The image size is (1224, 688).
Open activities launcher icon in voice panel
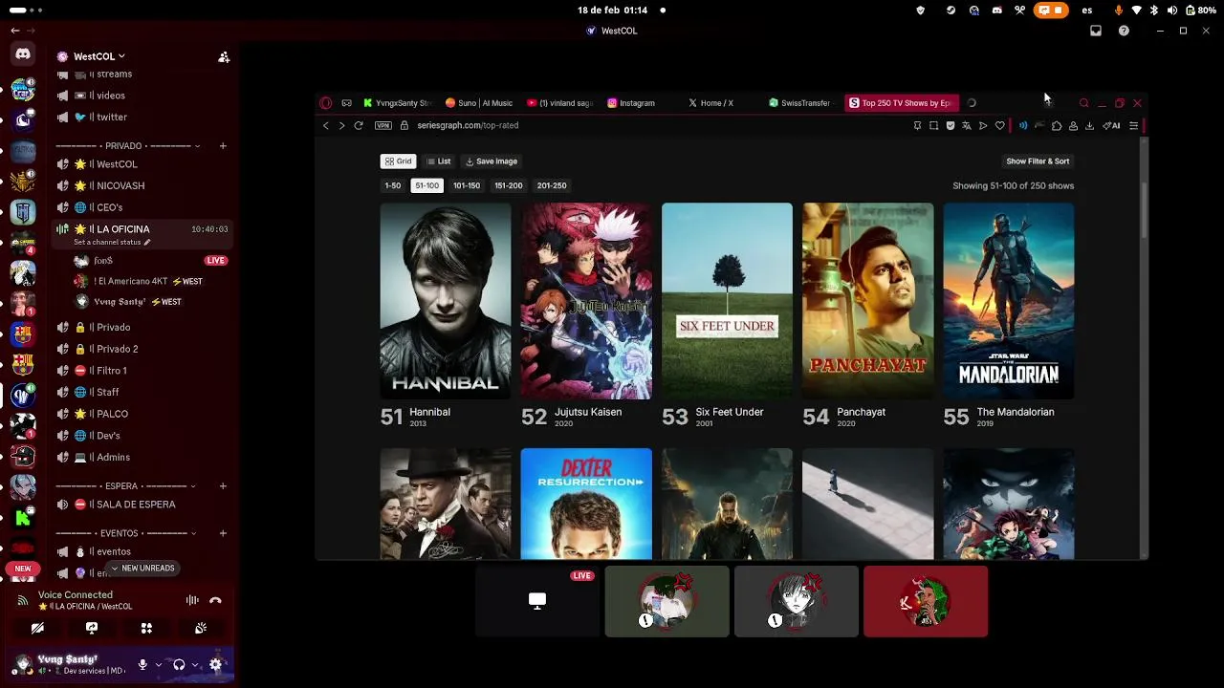146,628
